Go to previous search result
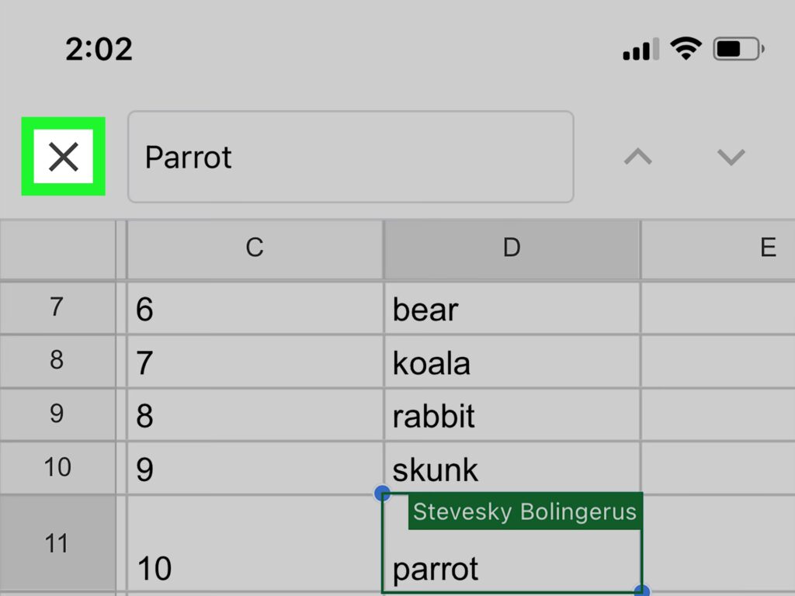795x596 pixels. click(638, 157)
